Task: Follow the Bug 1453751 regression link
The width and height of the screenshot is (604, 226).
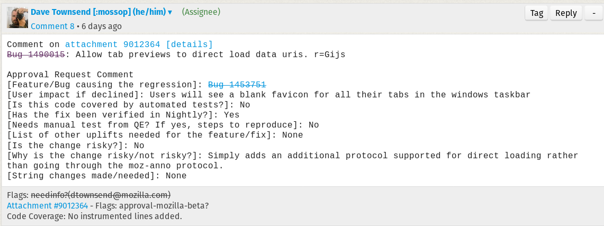Action: (x=237, y=85)
